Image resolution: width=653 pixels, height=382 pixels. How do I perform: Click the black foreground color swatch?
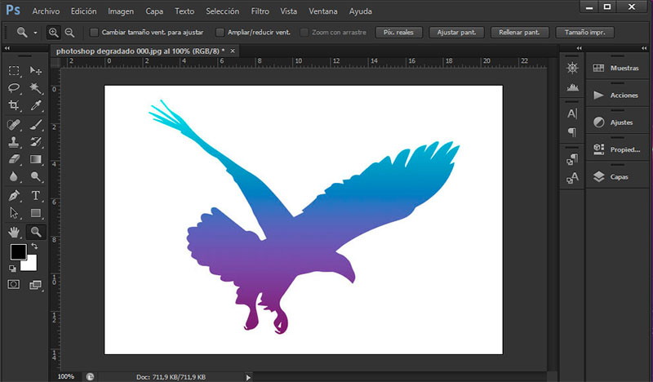(18, 252)
